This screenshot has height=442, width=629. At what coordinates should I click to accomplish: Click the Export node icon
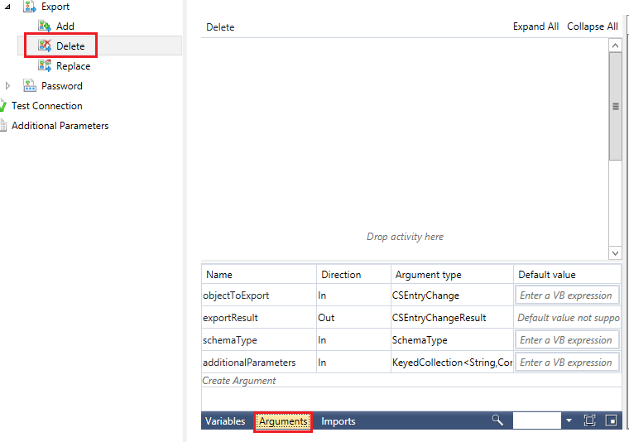pos(30,7)
